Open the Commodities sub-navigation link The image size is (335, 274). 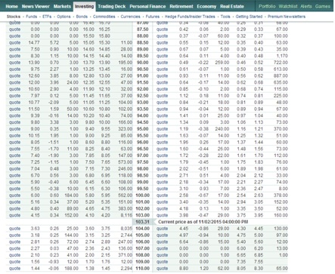click(x=104, y=17)
